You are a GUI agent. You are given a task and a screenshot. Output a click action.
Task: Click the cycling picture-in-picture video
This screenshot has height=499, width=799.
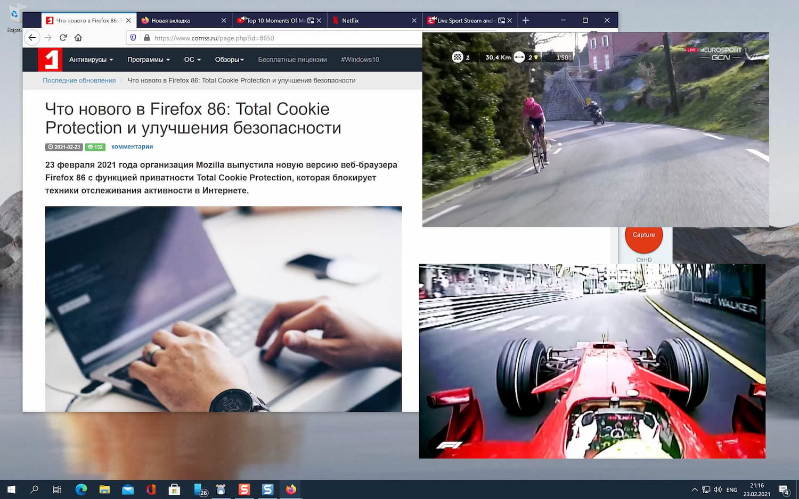pos(596,130)
